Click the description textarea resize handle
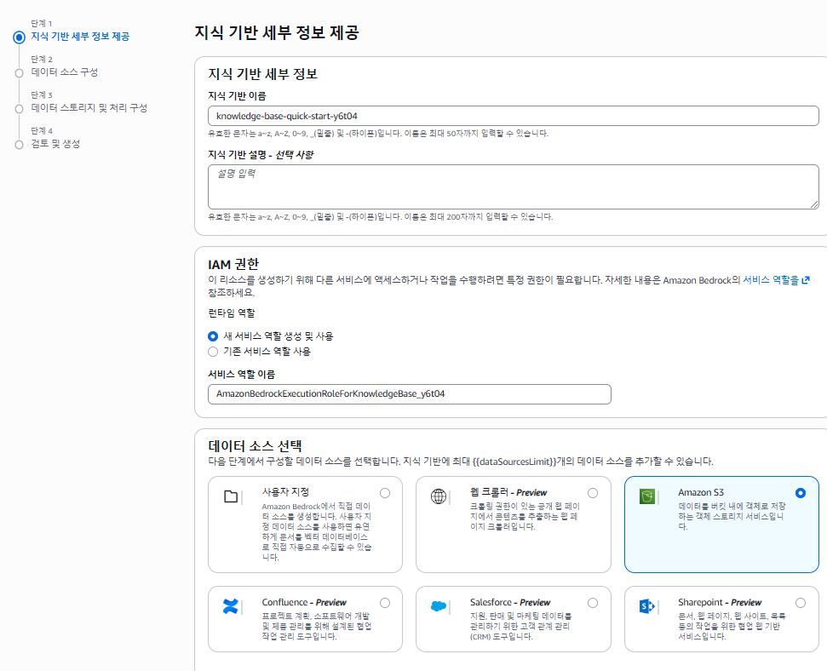 point(814,204)
